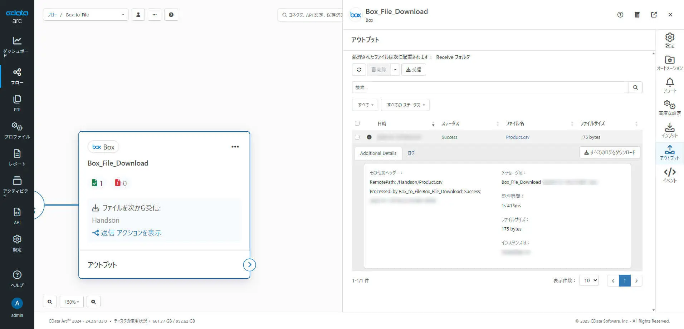Click the 送信 アクションを表示 link on the card
This screenshot has height=329, width=684.
click(127, 233)
